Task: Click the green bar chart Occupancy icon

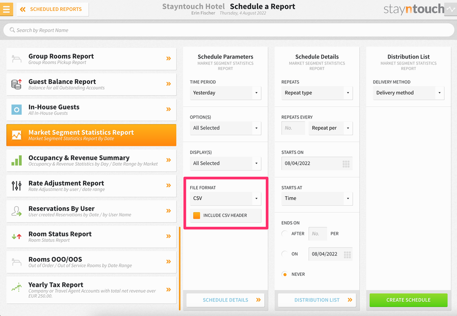Action: point(16,160)
